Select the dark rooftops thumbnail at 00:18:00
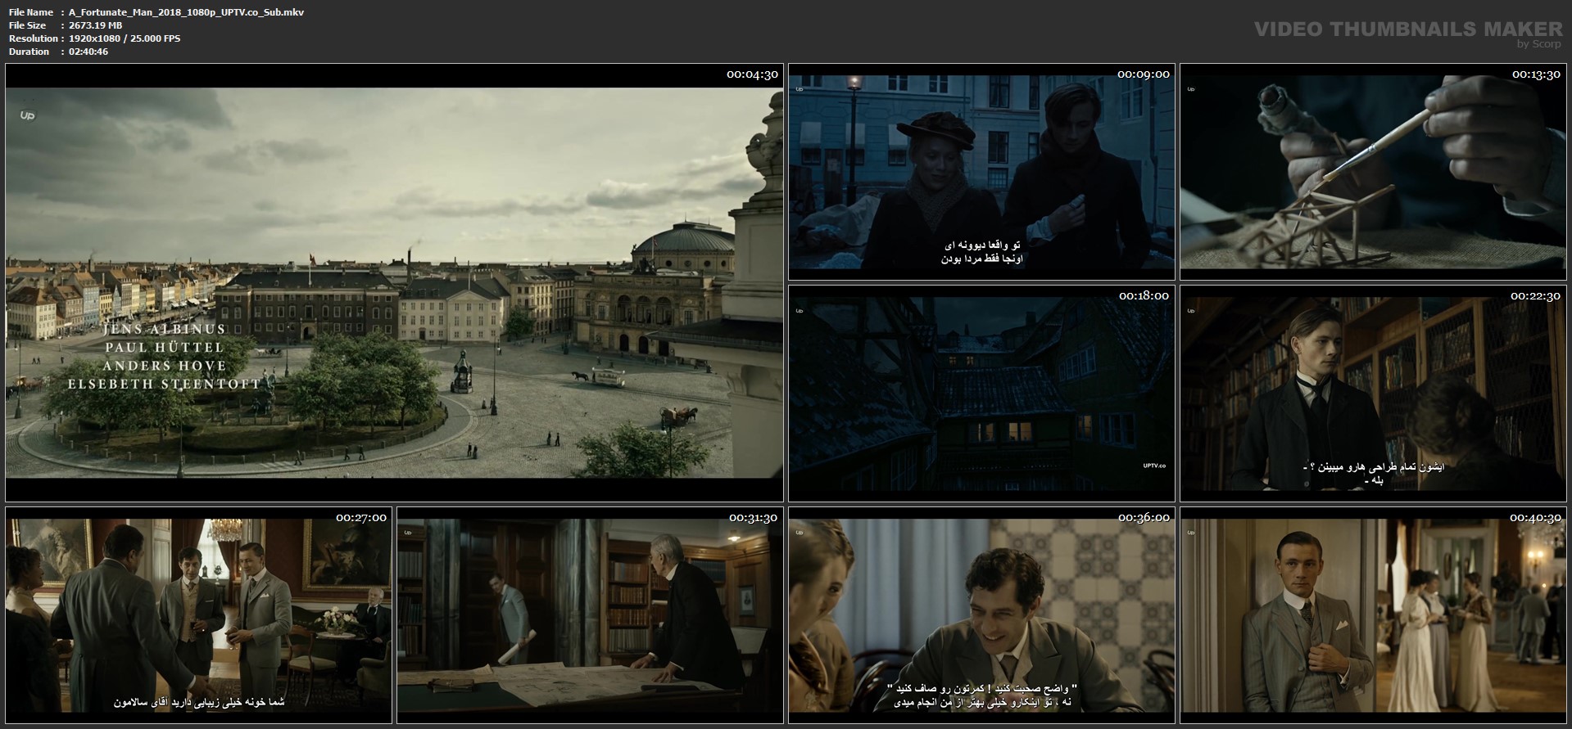 tap(981, 393)
